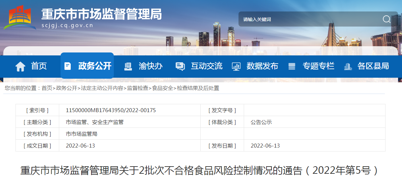Click the value 公告公示
This screenshot has width=402, height=180.
pos(261,122)
